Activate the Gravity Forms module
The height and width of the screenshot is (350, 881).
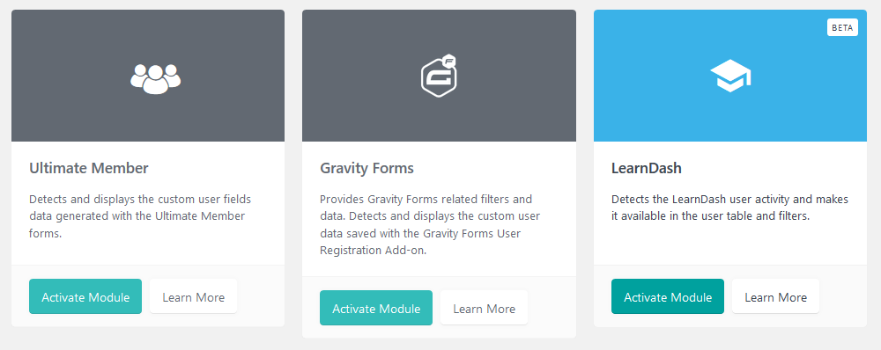pyautogui.click(x=376, y=308)
